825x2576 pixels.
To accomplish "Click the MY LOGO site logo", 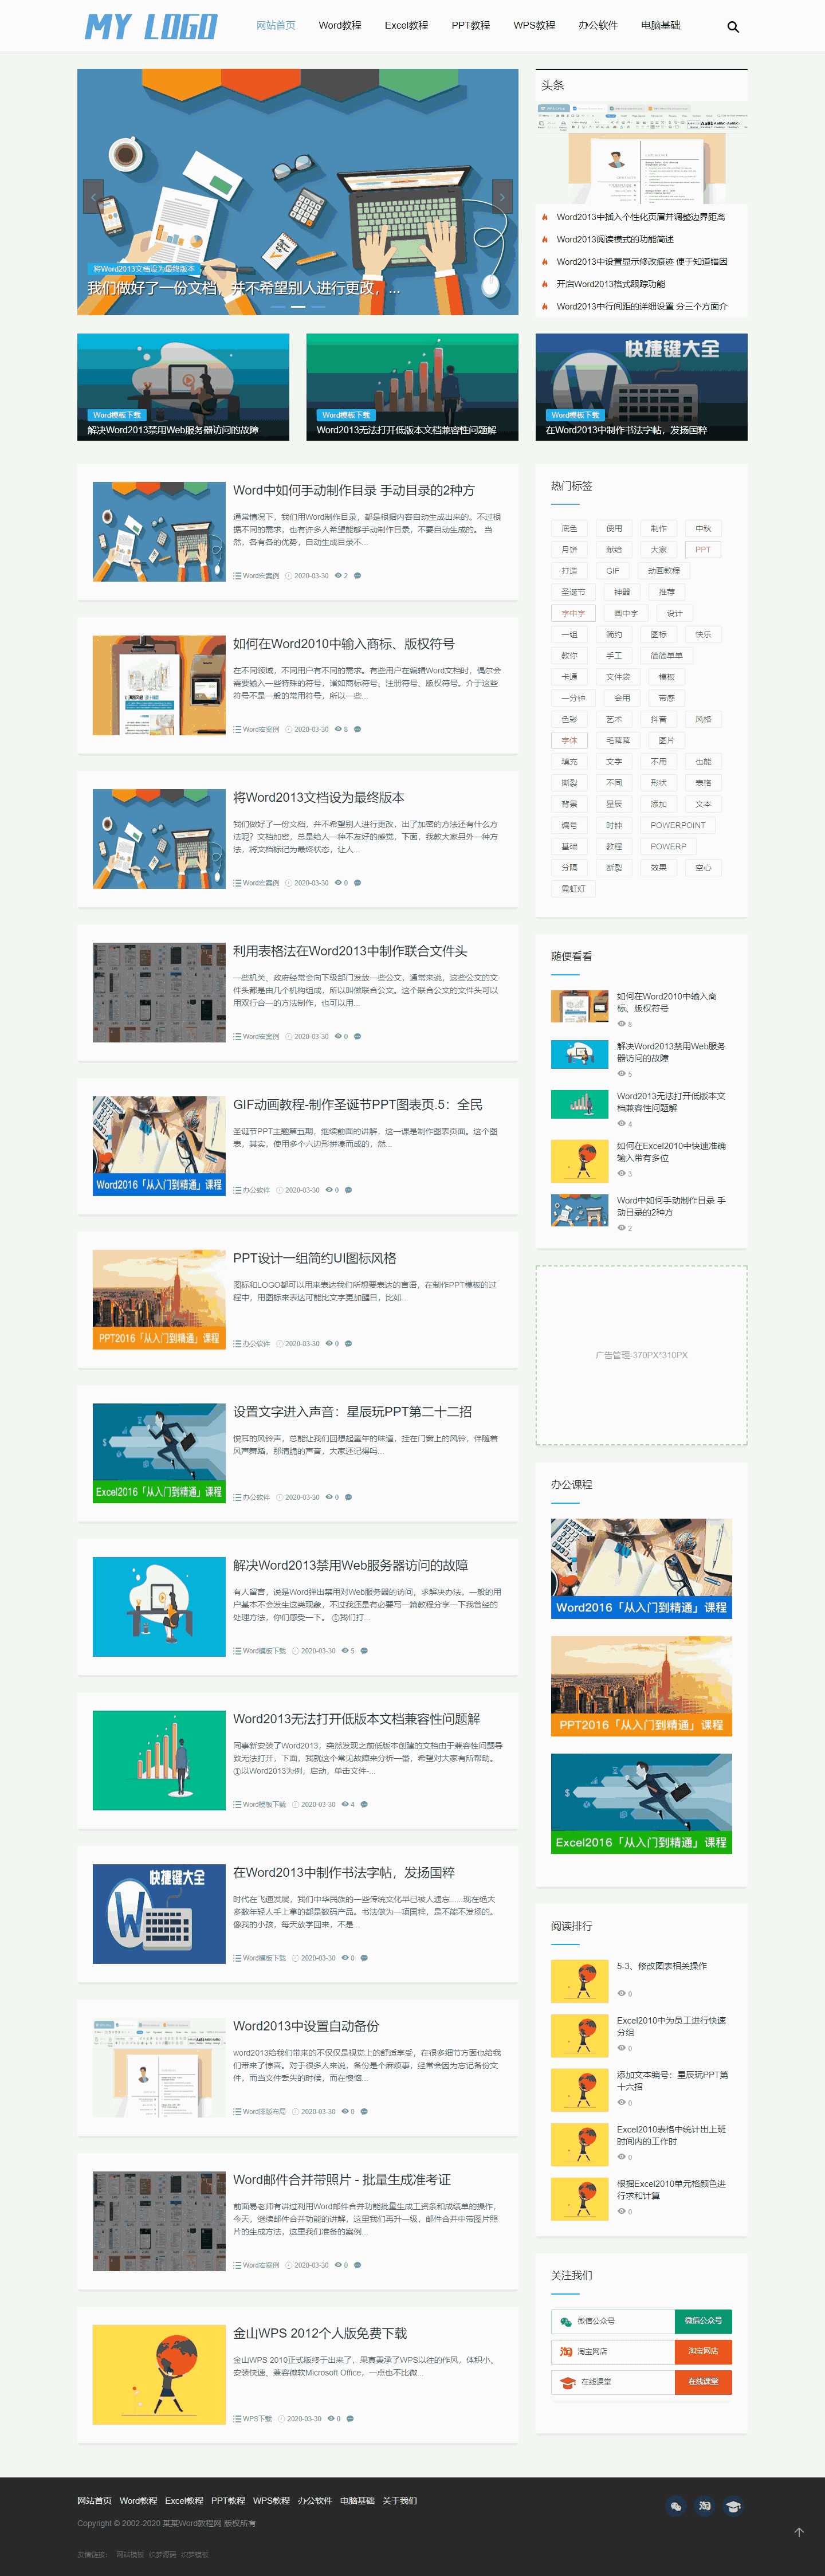I will pos(151,26).
